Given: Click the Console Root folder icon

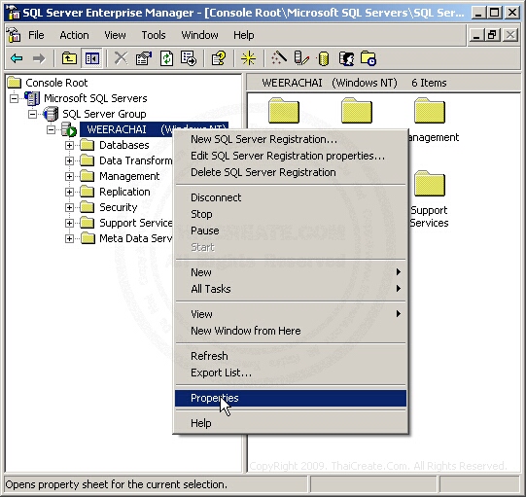Looking at the screenshot, I should [15, 83].
